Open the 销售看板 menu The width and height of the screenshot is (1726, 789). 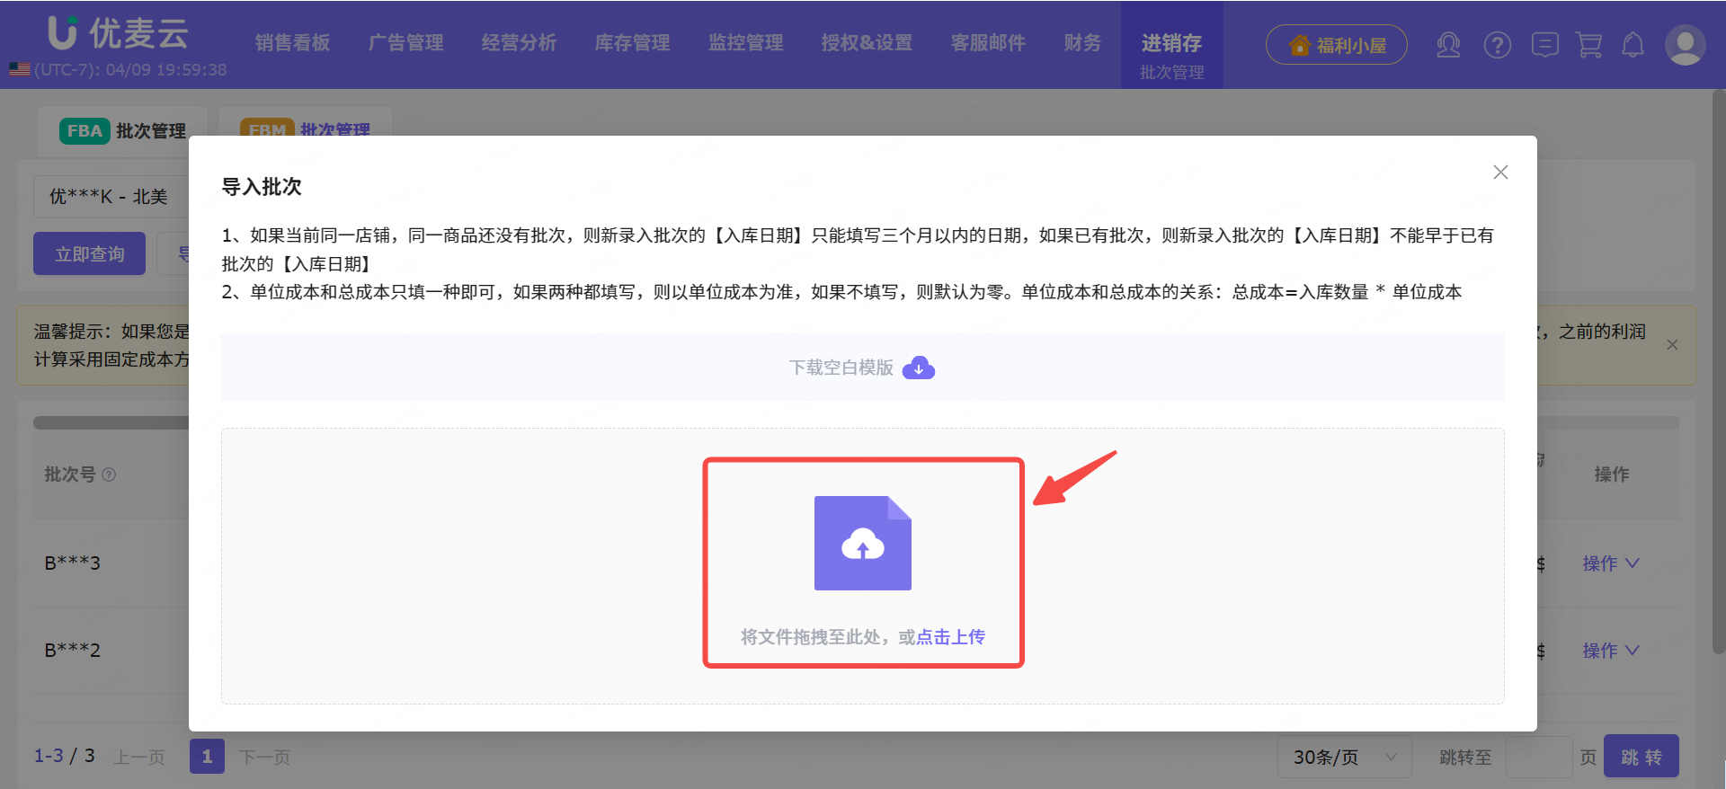(x=292, y=43)
